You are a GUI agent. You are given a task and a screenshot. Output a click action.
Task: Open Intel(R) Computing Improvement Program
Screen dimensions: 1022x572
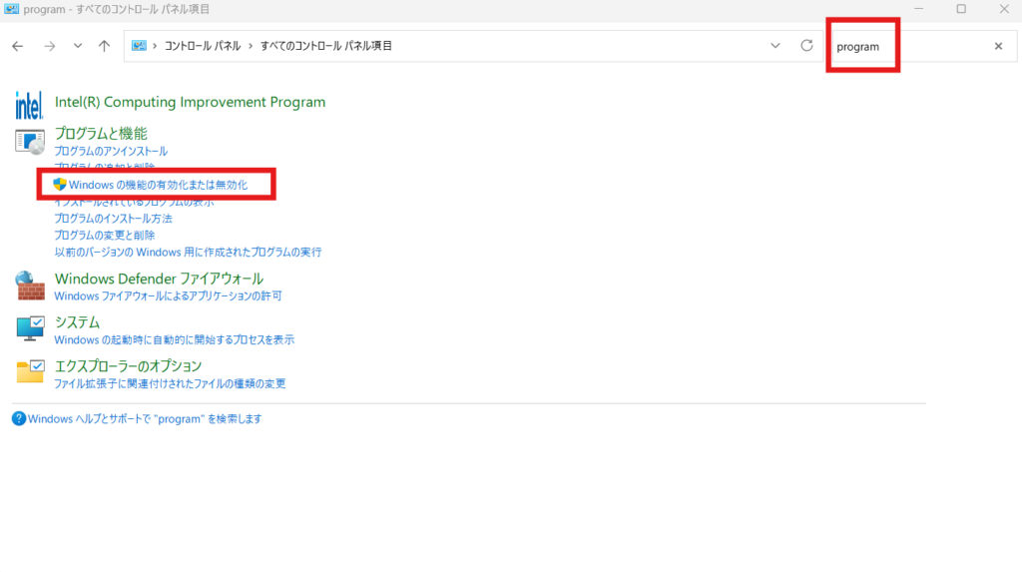pyautogui.click(x=190, y=102)
